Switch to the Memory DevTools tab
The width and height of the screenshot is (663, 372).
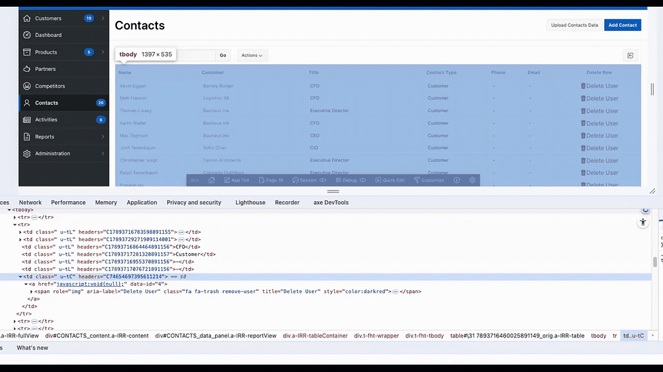pyautogui.click(x=106, y=203)
